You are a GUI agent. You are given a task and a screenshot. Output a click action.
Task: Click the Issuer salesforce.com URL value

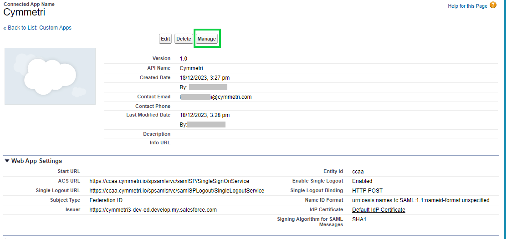coord(153,210)
